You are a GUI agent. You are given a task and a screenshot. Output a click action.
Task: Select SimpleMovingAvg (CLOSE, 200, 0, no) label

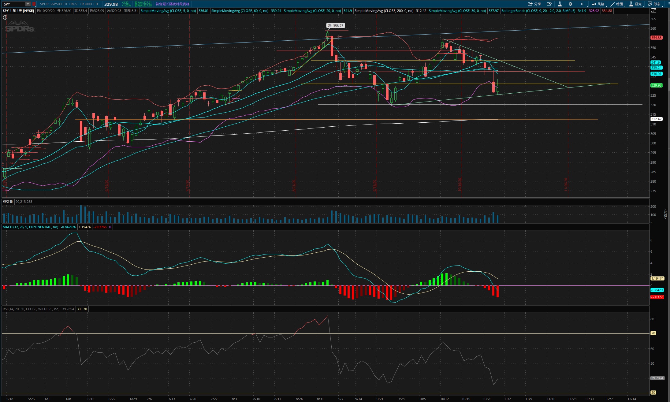point(384,11)
